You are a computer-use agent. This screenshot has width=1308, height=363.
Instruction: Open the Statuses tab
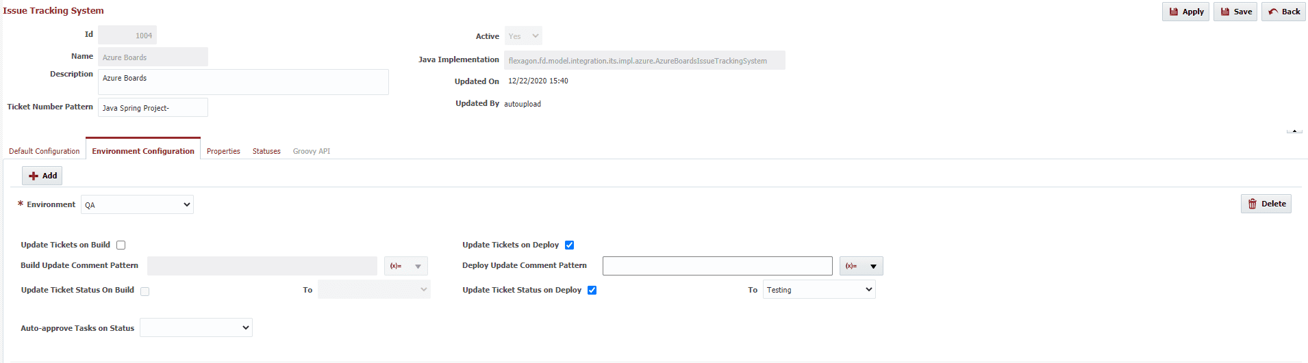click(266, 151)
